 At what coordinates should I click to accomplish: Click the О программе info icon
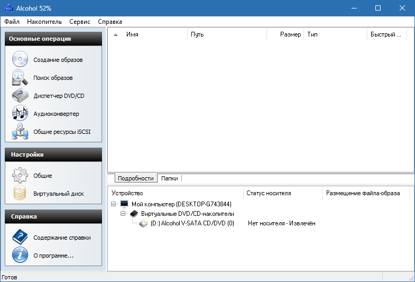click(x=20, y=254)
